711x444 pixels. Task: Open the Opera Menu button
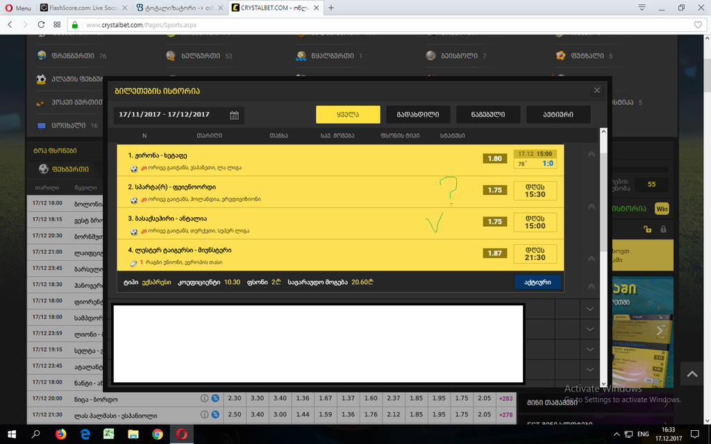pyautogui.click(x=17, y=8)
